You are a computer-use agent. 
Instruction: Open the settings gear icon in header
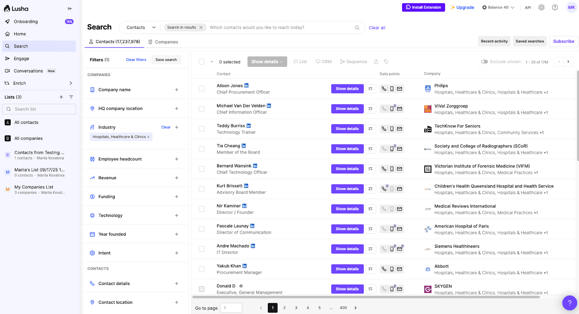pyautogui.click(x=541, y=7)
